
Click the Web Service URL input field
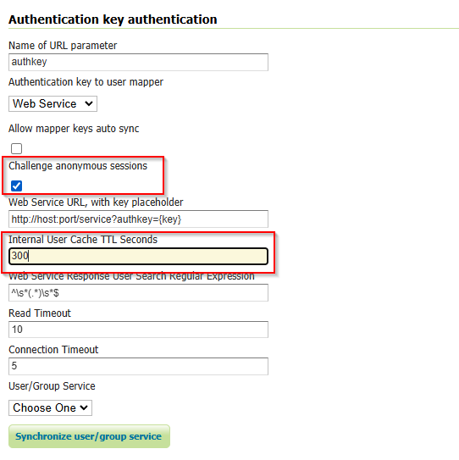[138, 219]
